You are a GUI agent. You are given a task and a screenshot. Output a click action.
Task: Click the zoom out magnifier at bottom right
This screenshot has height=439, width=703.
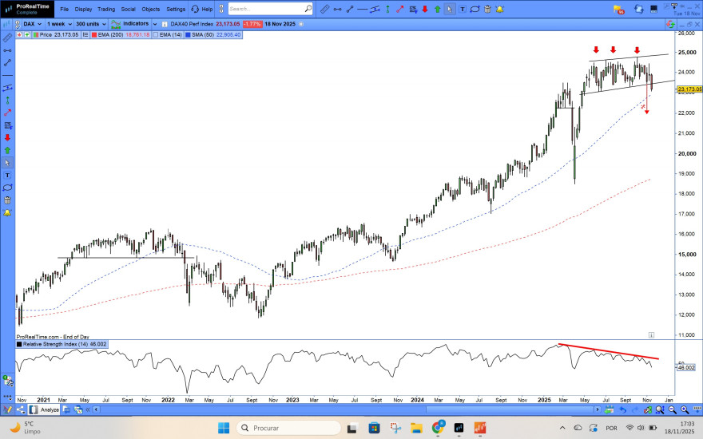(672, 409)
